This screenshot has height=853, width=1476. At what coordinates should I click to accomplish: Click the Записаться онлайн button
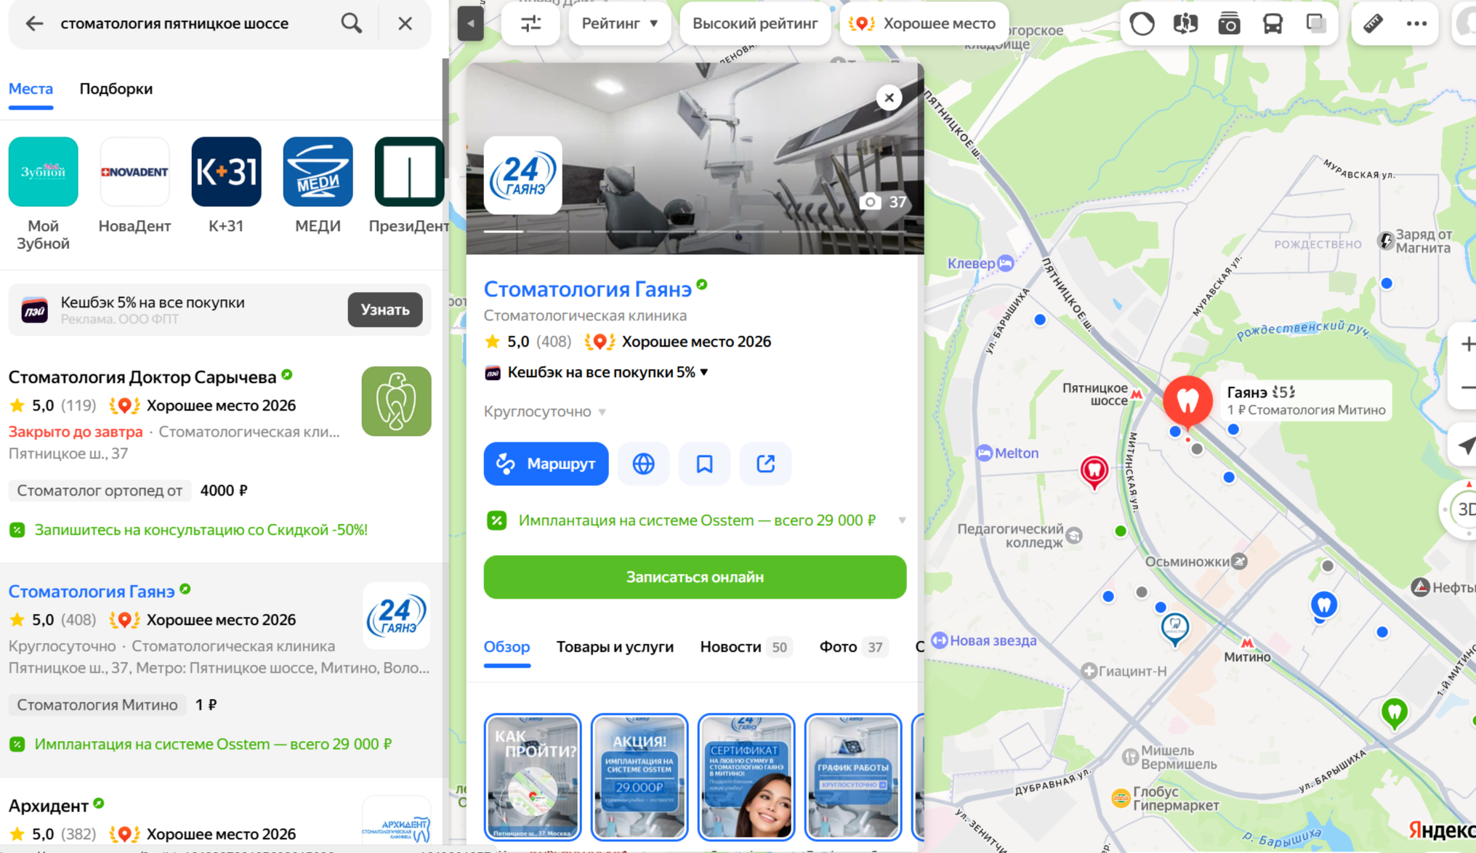coord(695,577)
